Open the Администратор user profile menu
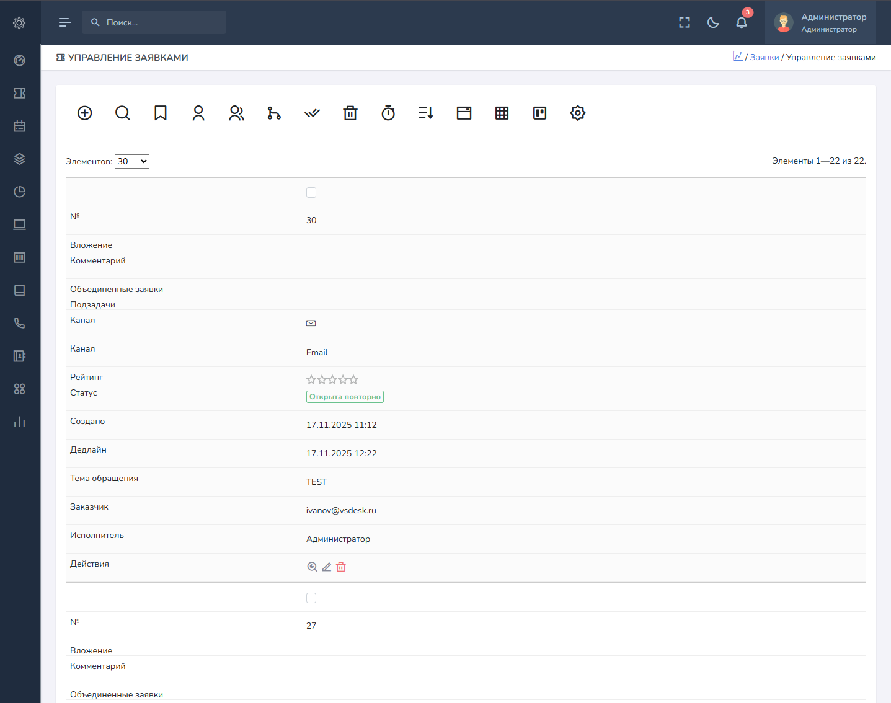The height and width of the screenshot is (703, 891). (820, 22)
